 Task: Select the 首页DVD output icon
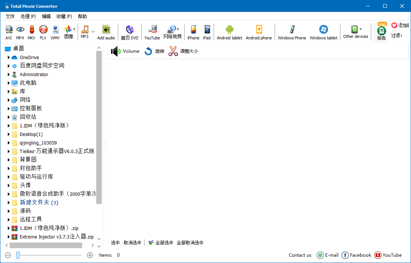(x=129, y=32)
